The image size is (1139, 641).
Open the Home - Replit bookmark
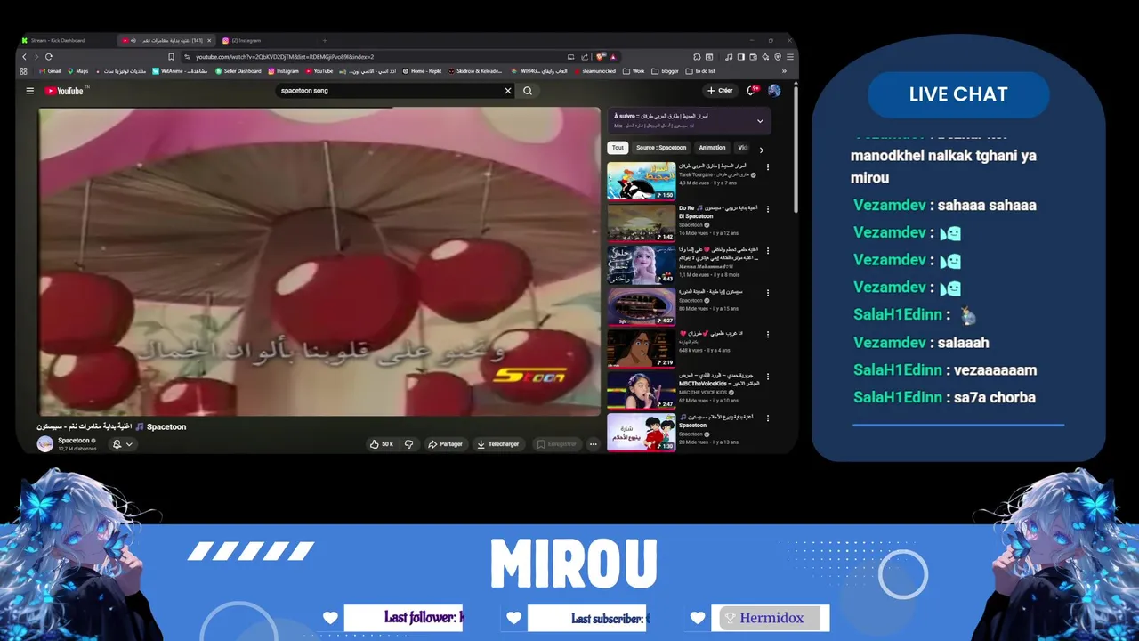coord(422,71)
